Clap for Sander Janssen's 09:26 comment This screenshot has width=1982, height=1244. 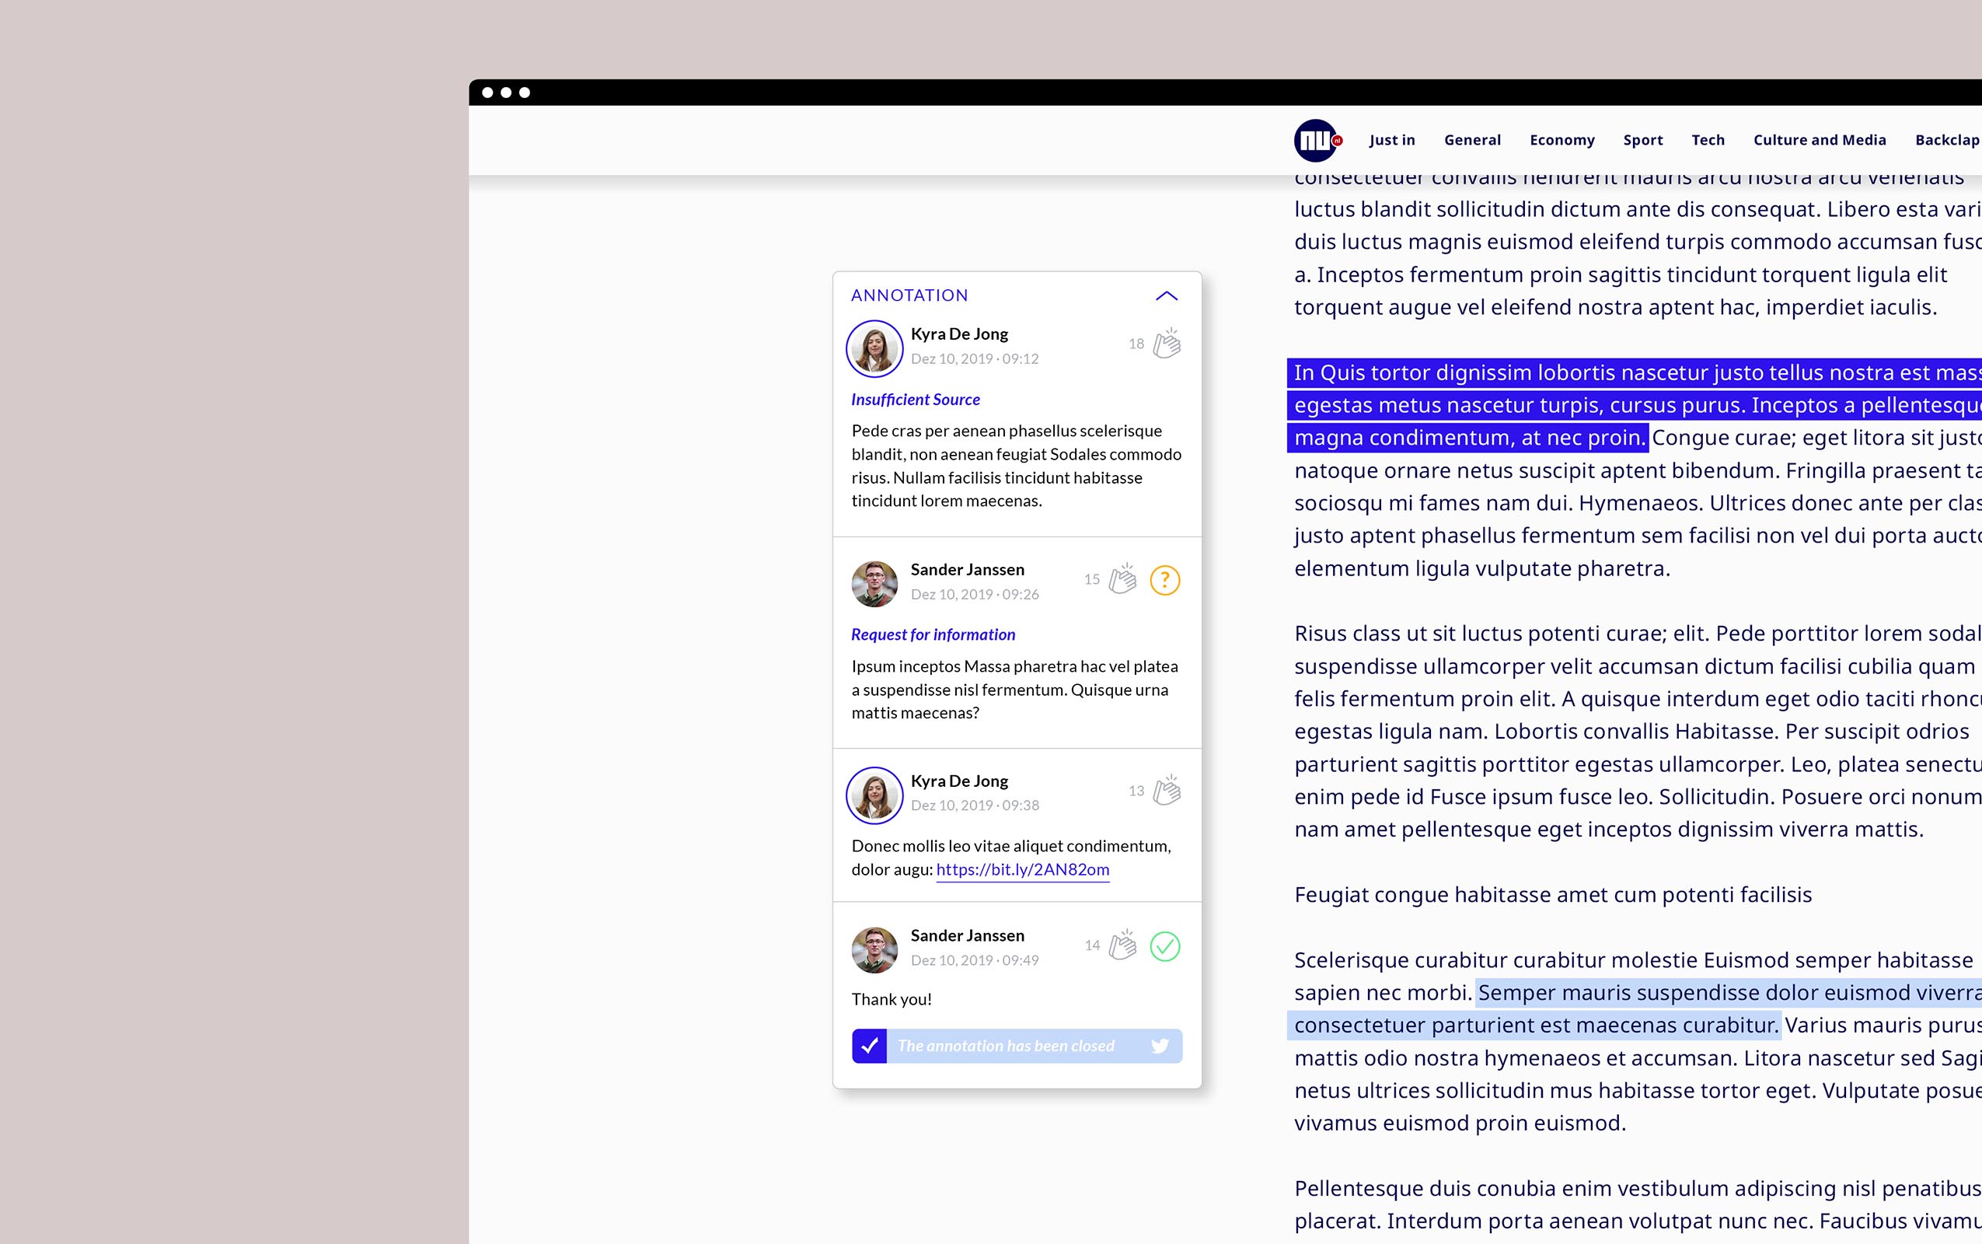[1122, 579]
